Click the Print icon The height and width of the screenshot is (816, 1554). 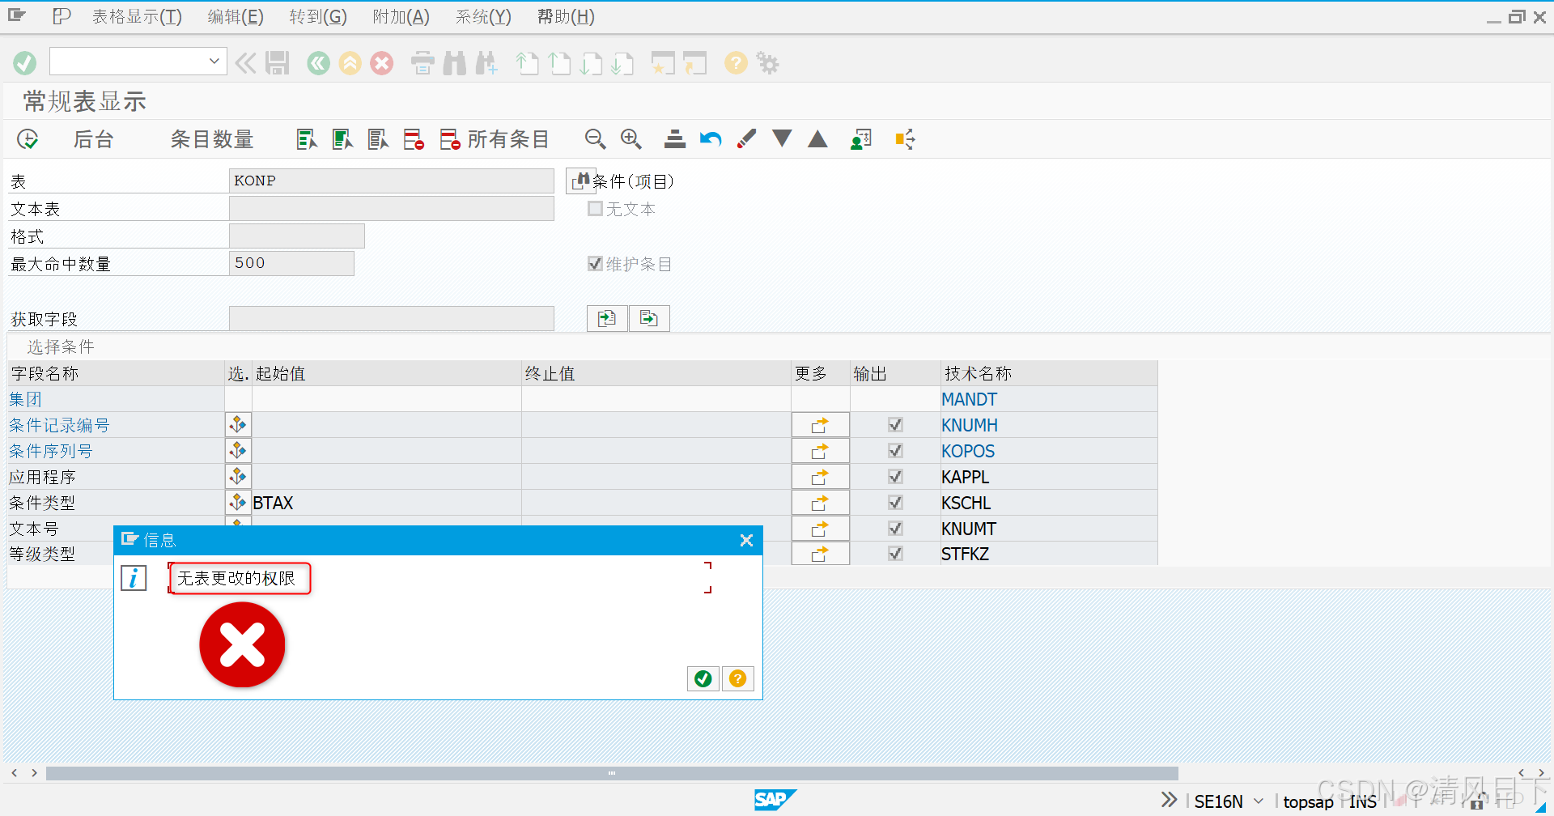coord(422,62)
